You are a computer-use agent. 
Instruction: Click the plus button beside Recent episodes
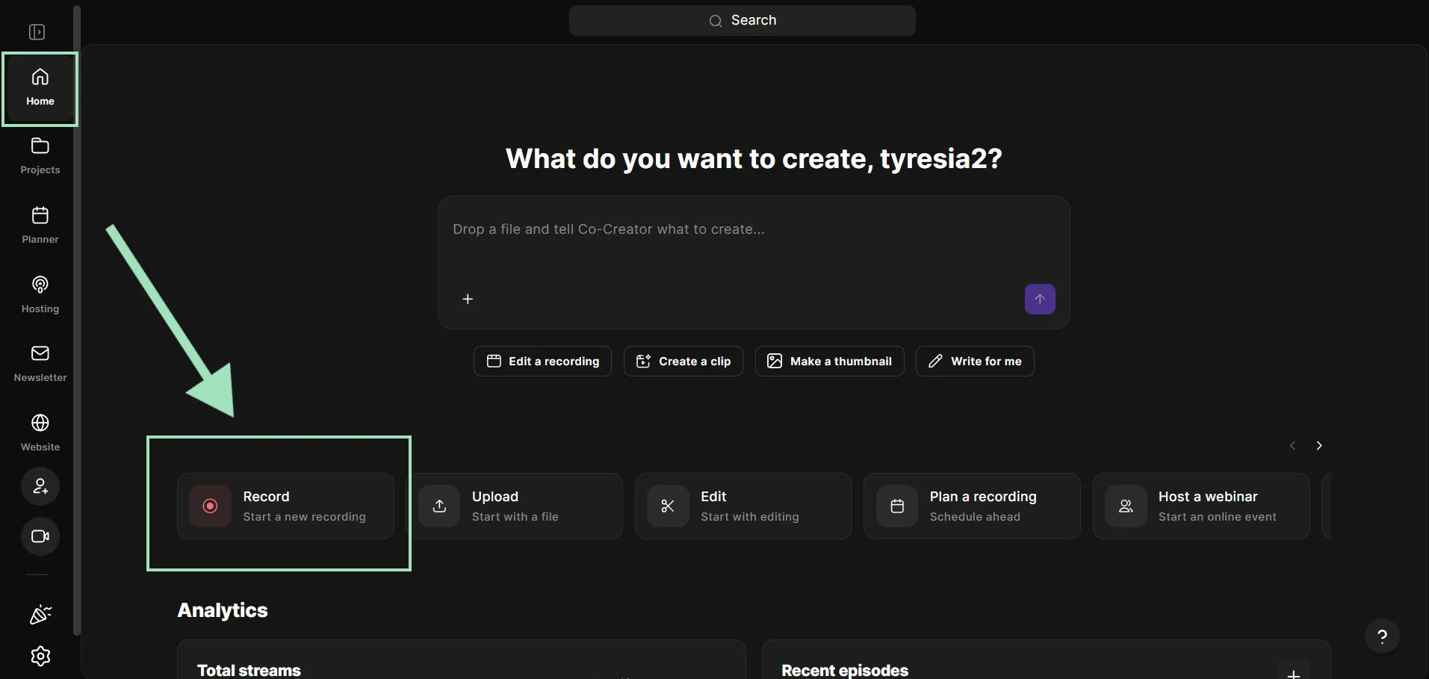tap(1294, 672)
